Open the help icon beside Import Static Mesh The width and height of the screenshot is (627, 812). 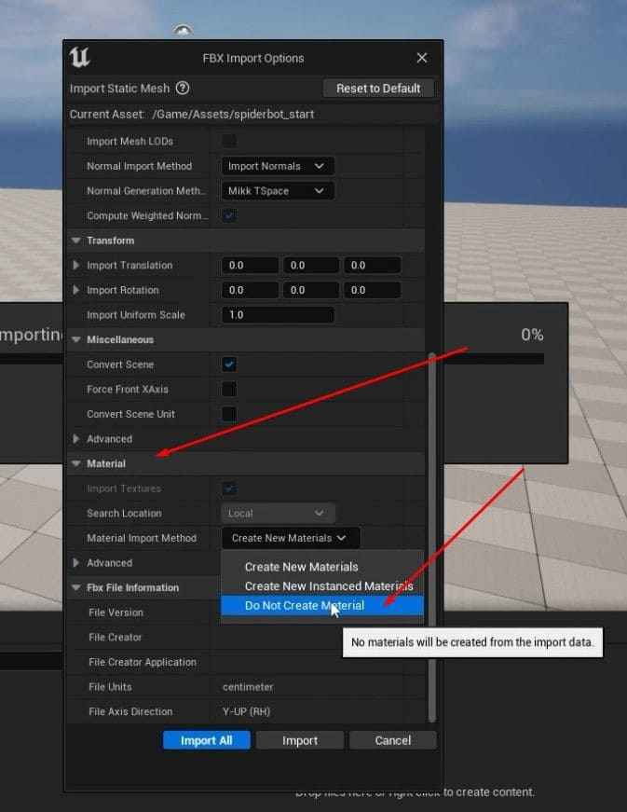[x=183, y=88]
